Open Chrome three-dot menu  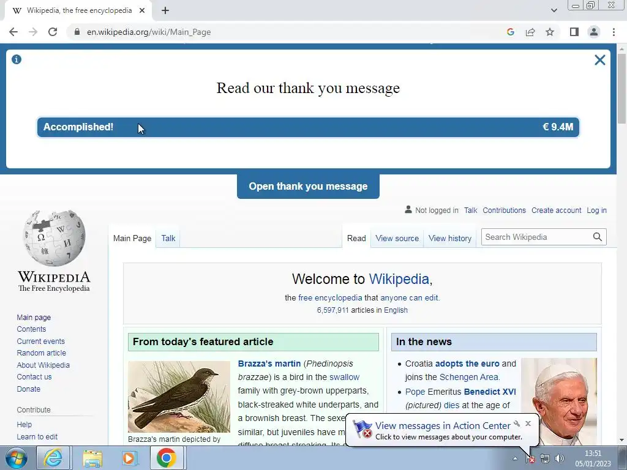point(614,32)
